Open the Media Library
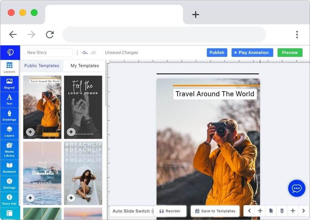Image resolution: width=310 pixels, height=220 pixels. click(9, 150)
